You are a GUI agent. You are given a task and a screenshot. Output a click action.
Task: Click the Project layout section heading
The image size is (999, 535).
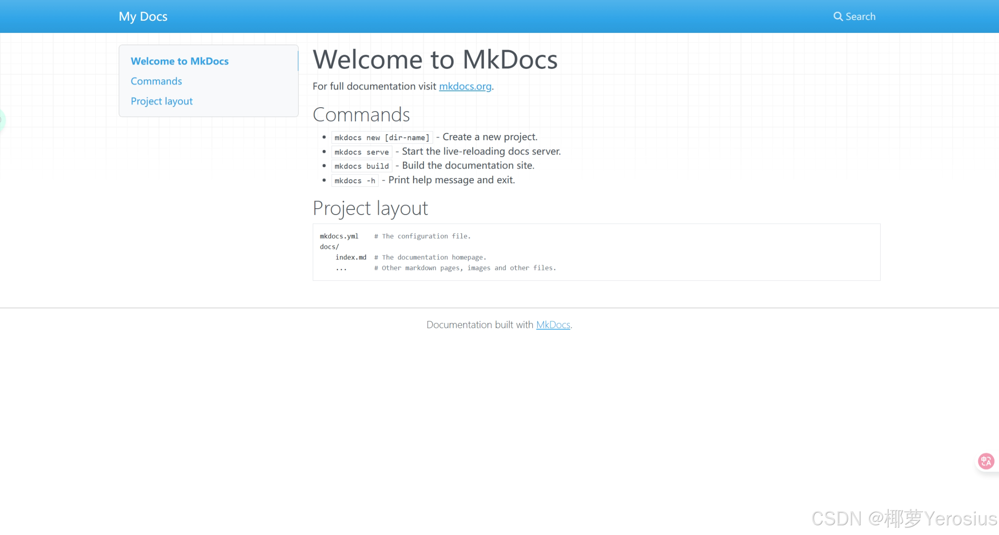(370, 208)
